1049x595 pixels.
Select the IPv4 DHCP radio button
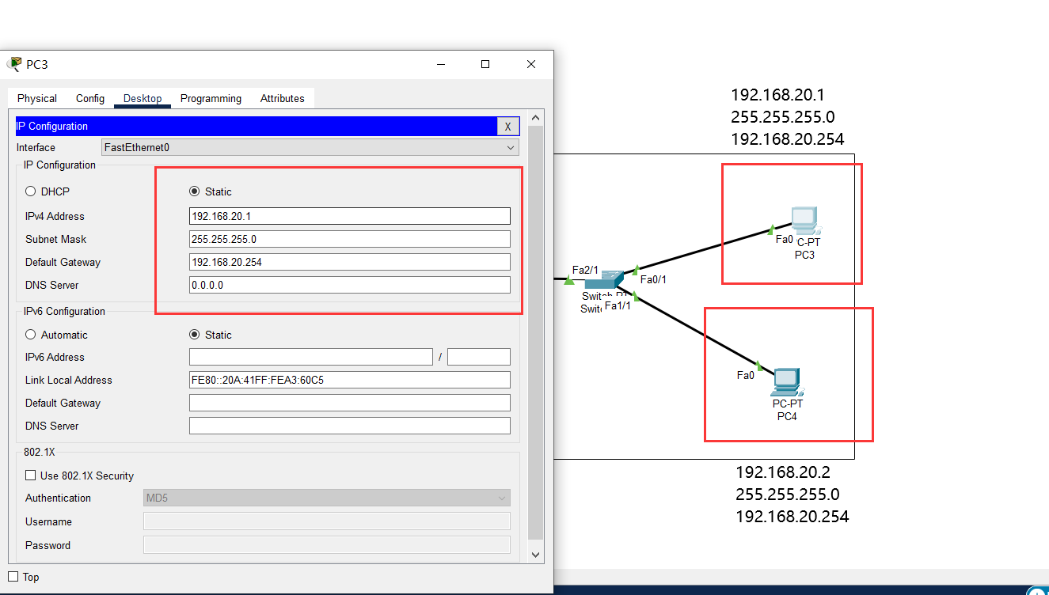pos(31,191)
